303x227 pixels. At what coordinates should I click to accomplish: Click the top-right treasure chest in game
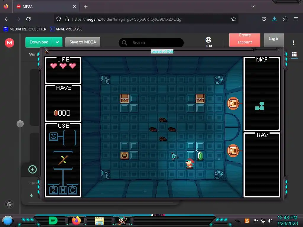click(x=200, y=98)
